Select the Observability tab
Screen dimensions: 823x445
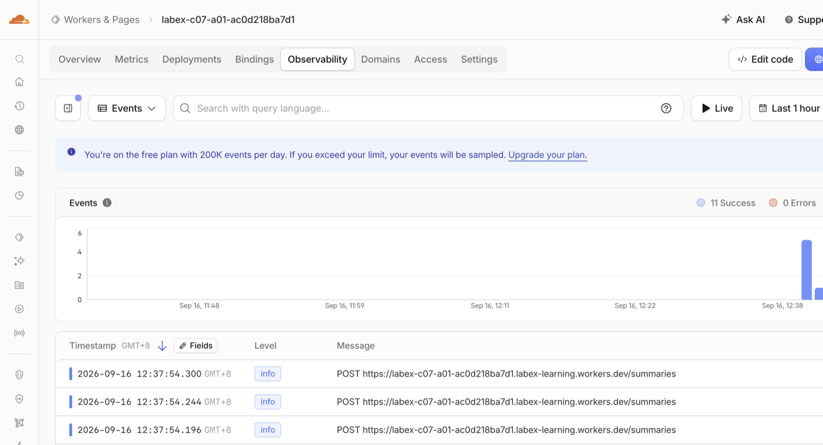[x=317, y=59]
